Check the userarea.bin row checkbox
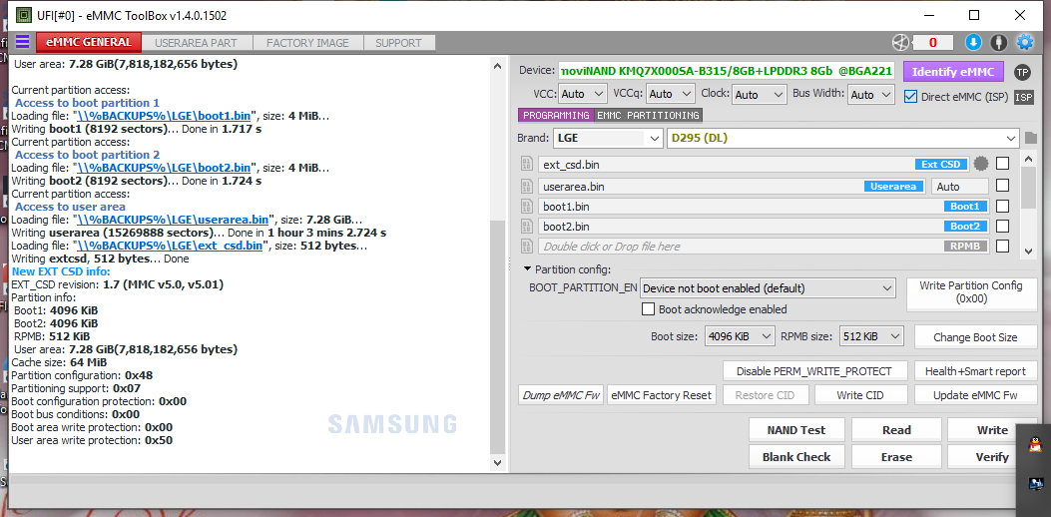 coord(1002,186)
